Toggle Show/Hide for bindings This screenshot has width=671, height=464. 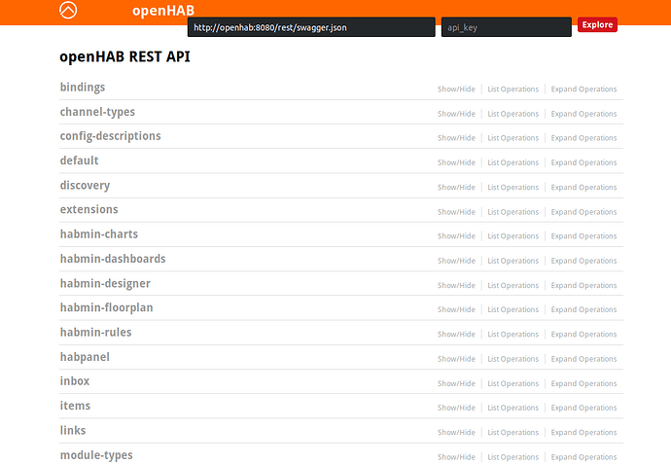(x=456, y=89)
